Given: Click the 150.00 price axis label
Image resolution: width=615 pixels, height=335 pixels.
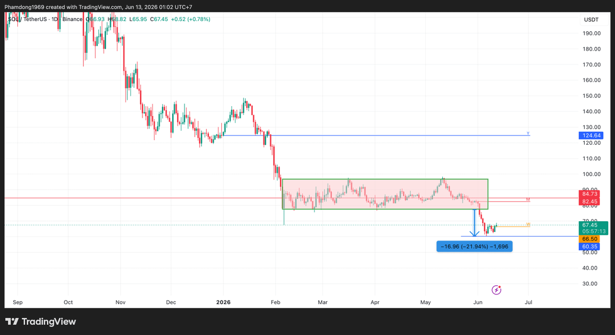Looking at the screenshot, I should coord(591,96).
